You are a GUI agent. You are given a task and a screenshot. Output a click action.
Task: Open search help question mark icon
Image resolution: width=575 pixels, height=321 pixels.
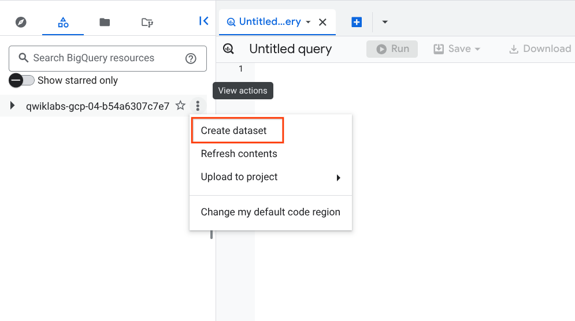[x=191, y=58]
